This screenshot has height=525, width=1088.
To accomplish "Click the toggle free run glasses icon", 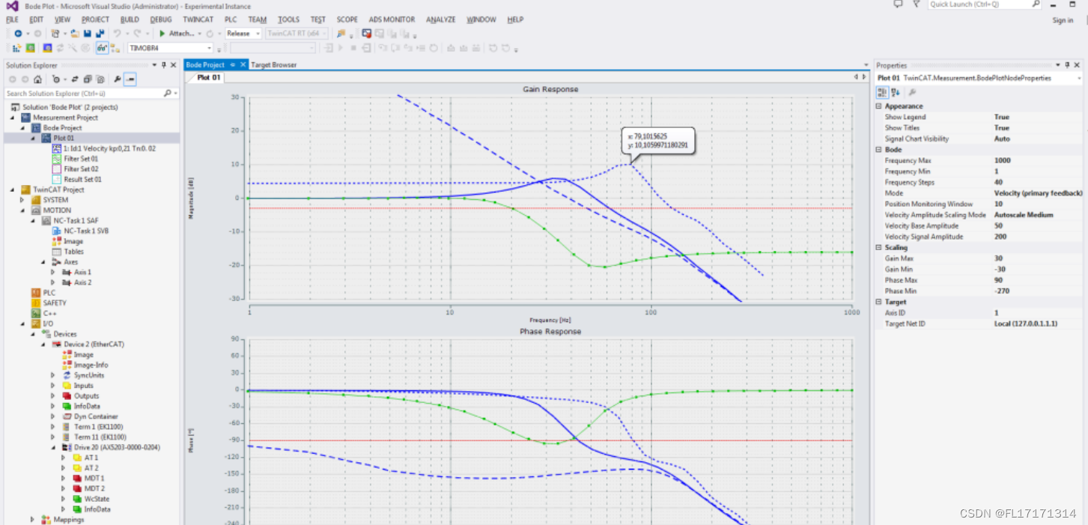I will click(x=102, y=48).
